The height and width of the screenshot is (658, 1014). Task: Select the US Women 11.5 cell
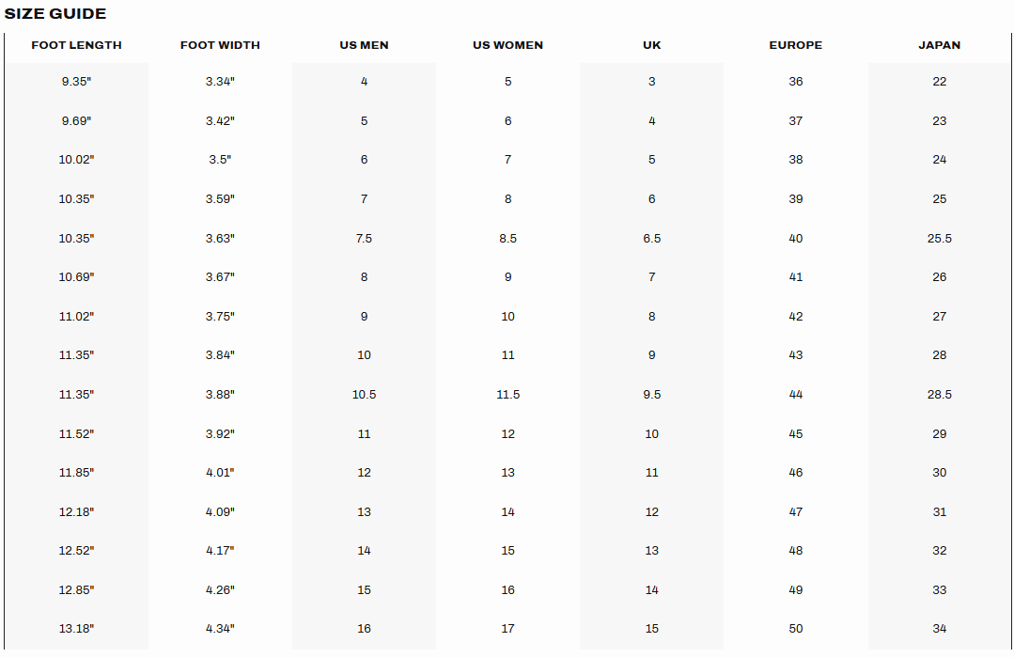point(507,395)
